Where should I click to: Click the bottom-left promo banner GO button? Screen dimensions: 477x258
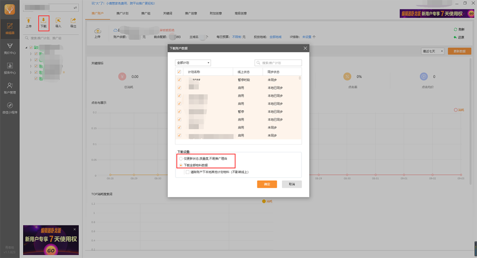click(51, 250)
